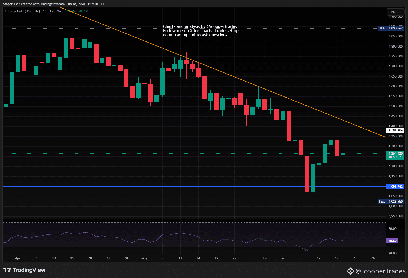Click 4,550.000 on the price axis
408x278 pixels.
[395, 96]
